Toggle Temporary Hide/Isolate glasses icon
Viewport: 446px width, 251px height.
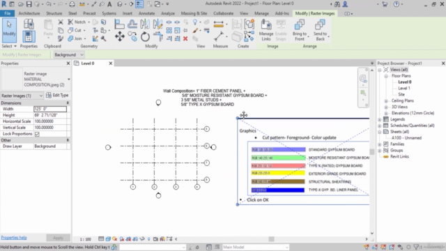(142, 239)
